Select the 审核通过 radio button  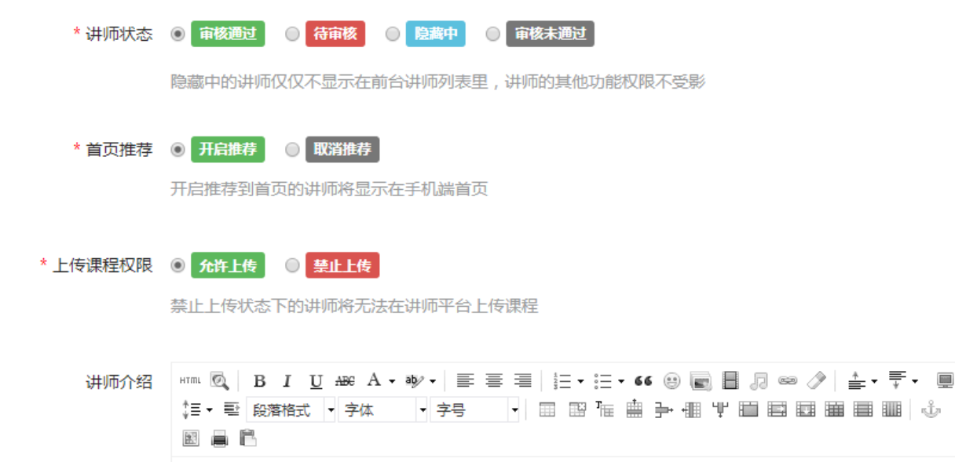point(177,34)
